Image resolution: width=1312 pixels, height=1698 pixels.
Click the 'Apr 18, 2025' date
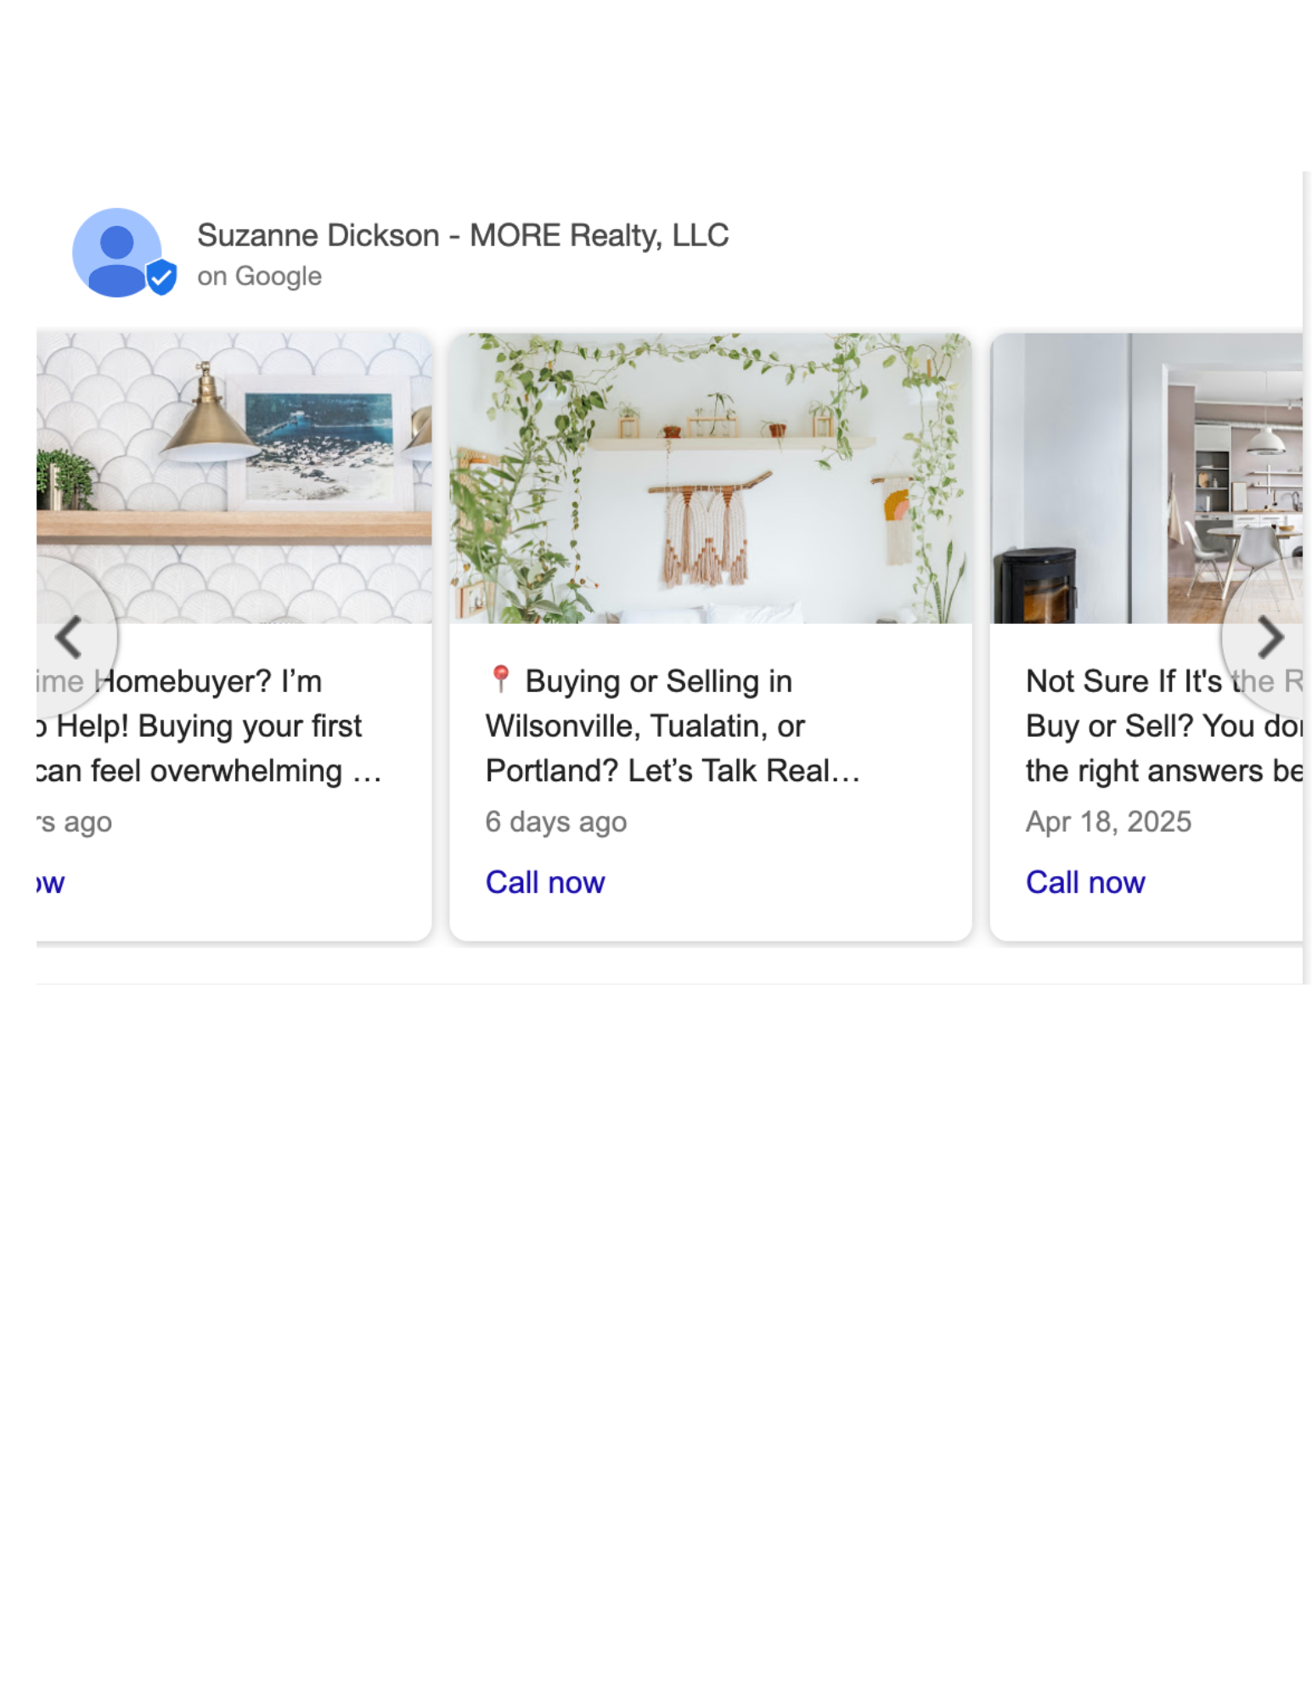tap(1108, 821)
